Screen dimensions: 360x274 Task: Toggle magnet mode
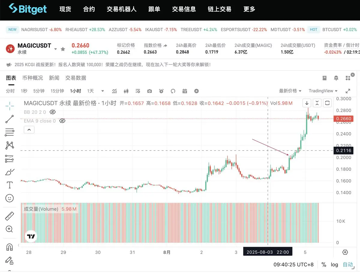(x=10, y=247)
